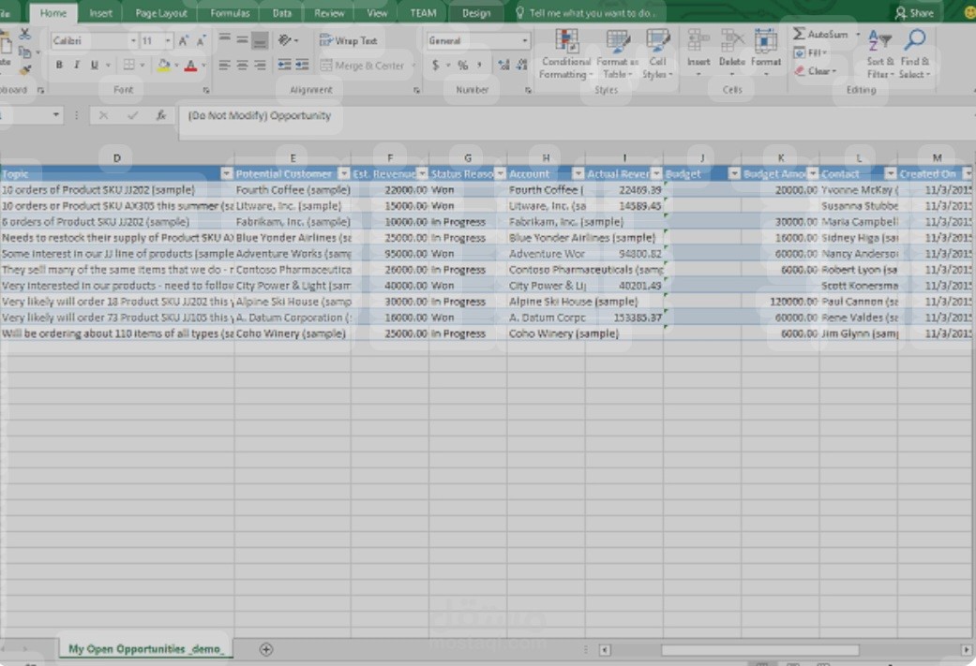Align text right
The height and width of the screenshot is (666, 976).
pyautogui.click(x=260, y=65)
